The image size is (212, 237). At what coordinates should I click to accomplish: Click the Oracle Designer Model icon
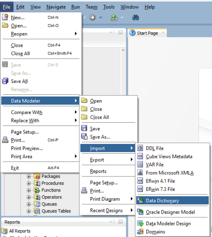pyautogui.click(x=140, y=212)
